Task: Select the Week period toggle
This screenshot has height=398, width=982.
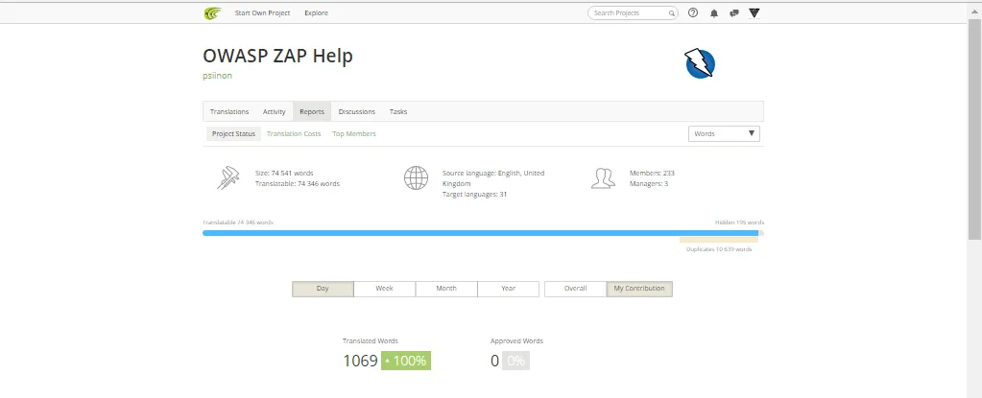Action: (385, 289)
